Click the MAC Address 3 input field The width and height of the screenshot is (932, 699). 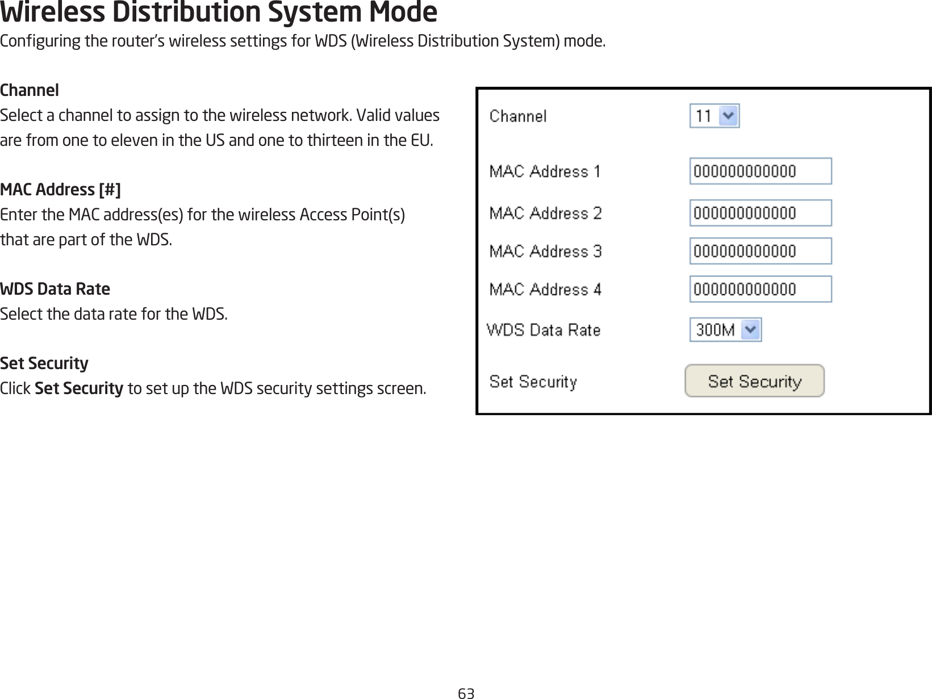coord(760,251)
